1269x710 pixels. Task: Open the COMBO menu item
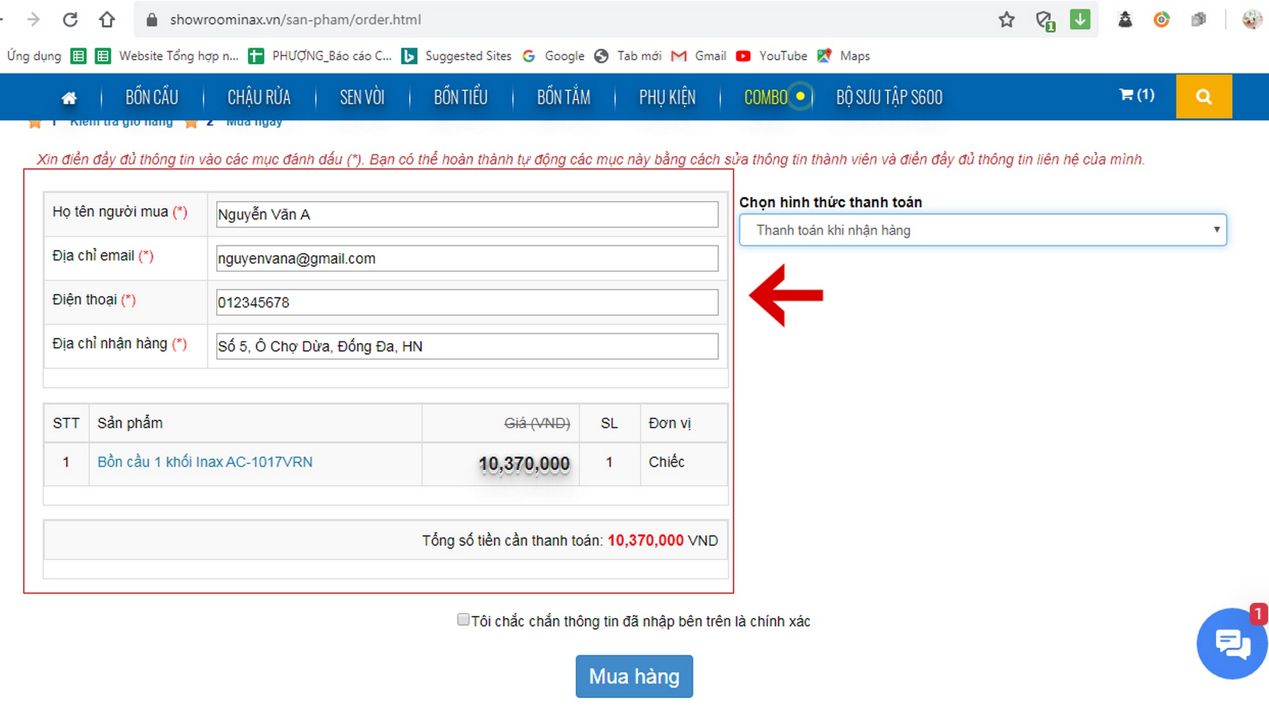pyautogui.click(x=765, y=98)
